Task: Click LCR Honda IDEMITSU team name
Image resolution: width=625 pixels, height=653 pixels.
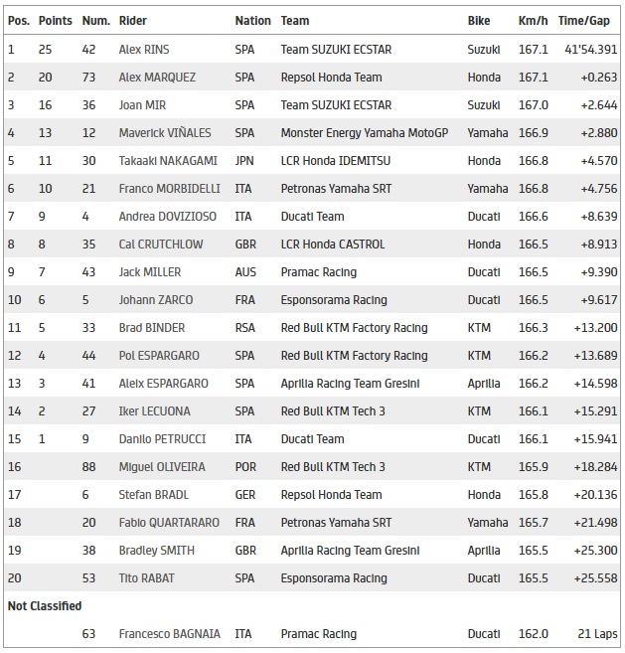Action: point(339,160)
